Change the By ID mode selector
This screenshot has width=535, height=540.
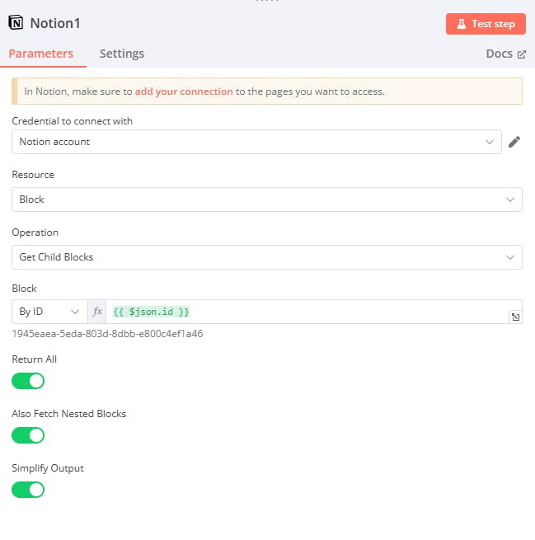tap(49, 312)
